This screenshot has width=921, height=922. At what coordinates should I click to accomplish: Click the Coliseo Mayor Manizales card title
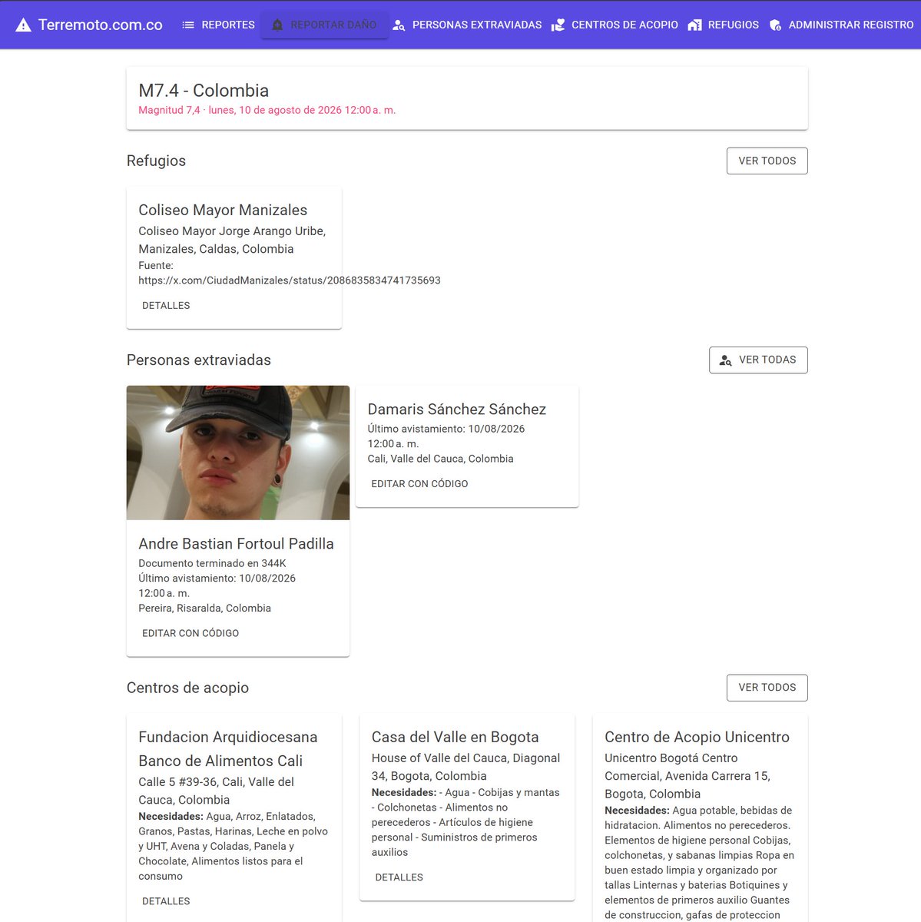[223, 210]
